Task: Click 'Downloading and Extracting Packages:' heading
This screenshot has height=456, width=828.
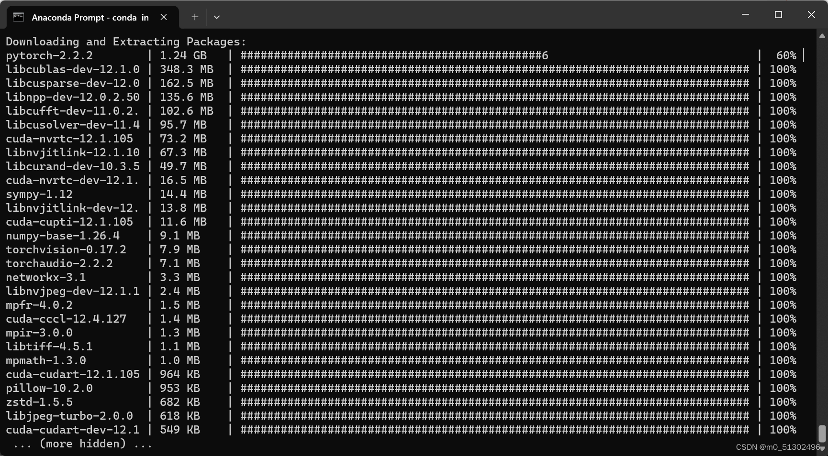Action: [x=126, y=42]
